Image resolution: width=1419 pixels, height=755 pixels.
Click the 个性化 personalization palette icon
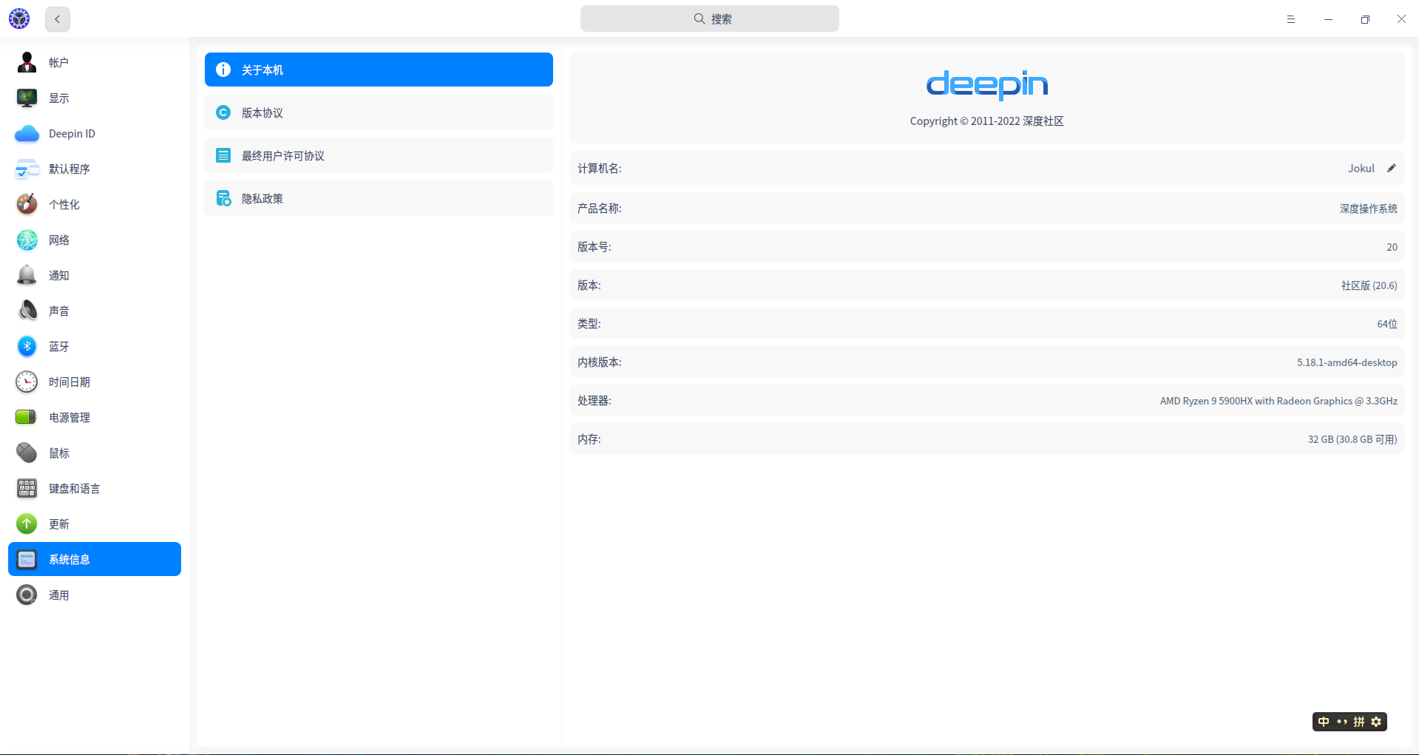tap(27, 204)
